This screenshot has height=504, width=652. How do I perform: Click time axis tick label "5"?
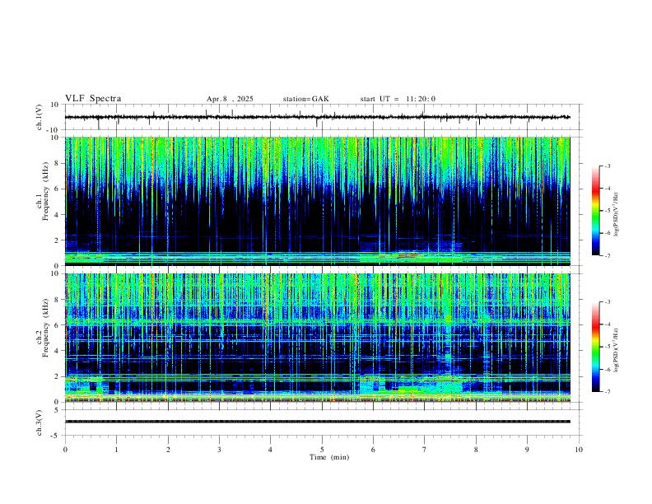(322, 450)
